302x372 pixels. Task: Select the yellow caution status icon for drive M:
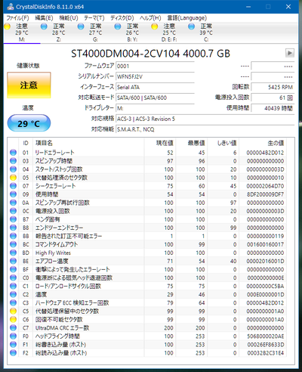click(7, 26)
